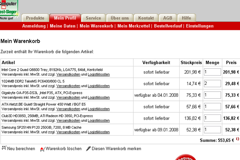Click the Mein Warenkorb page heading
Screen dimensions: 240x160
point(20,41)
